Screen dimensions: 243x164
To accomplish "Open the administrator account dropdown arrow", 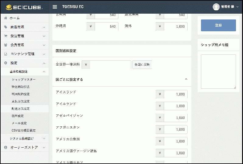I will point(238,7).
